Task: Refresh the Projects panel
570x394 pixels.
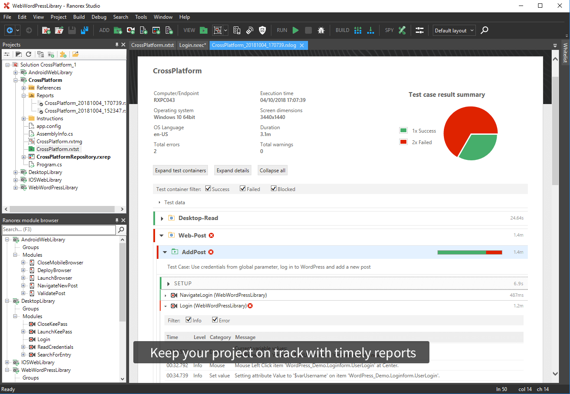Action: point(29,54)
